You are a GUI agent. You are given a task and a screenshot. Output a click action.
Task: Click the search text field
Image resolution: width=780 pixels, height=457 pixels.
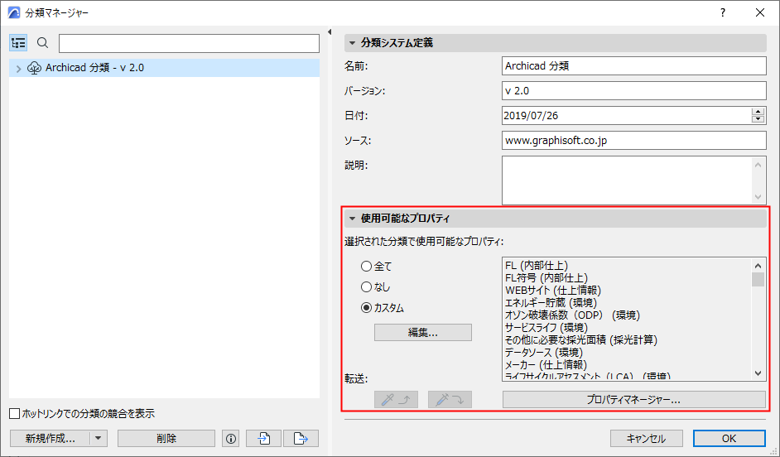coord(189,43)
